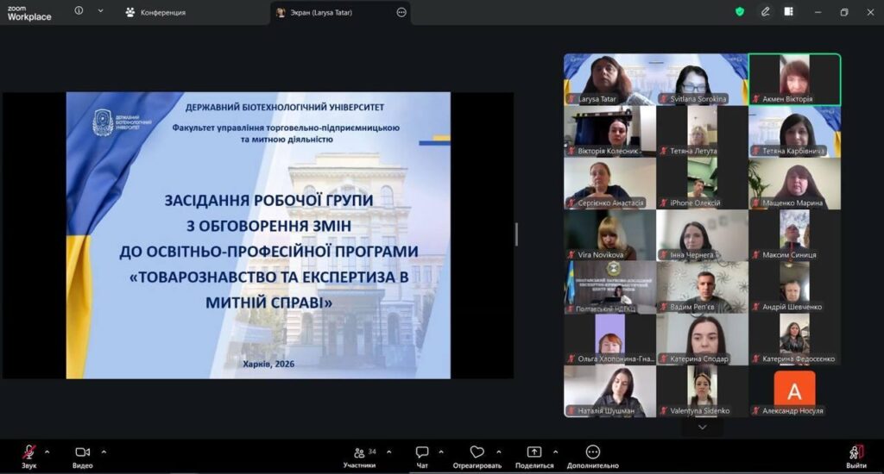Click the green encryption shield icon
This screenshot has height=474, width=884.
740,12
